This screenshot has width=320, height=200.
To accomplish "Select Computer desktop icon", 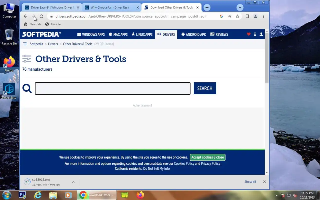I will click(9, 10).
